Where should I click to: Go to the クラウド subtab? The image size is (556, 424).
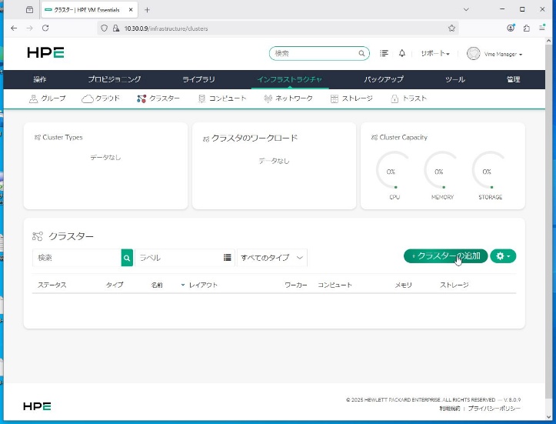pyautogui.click(x=101, y=98)
